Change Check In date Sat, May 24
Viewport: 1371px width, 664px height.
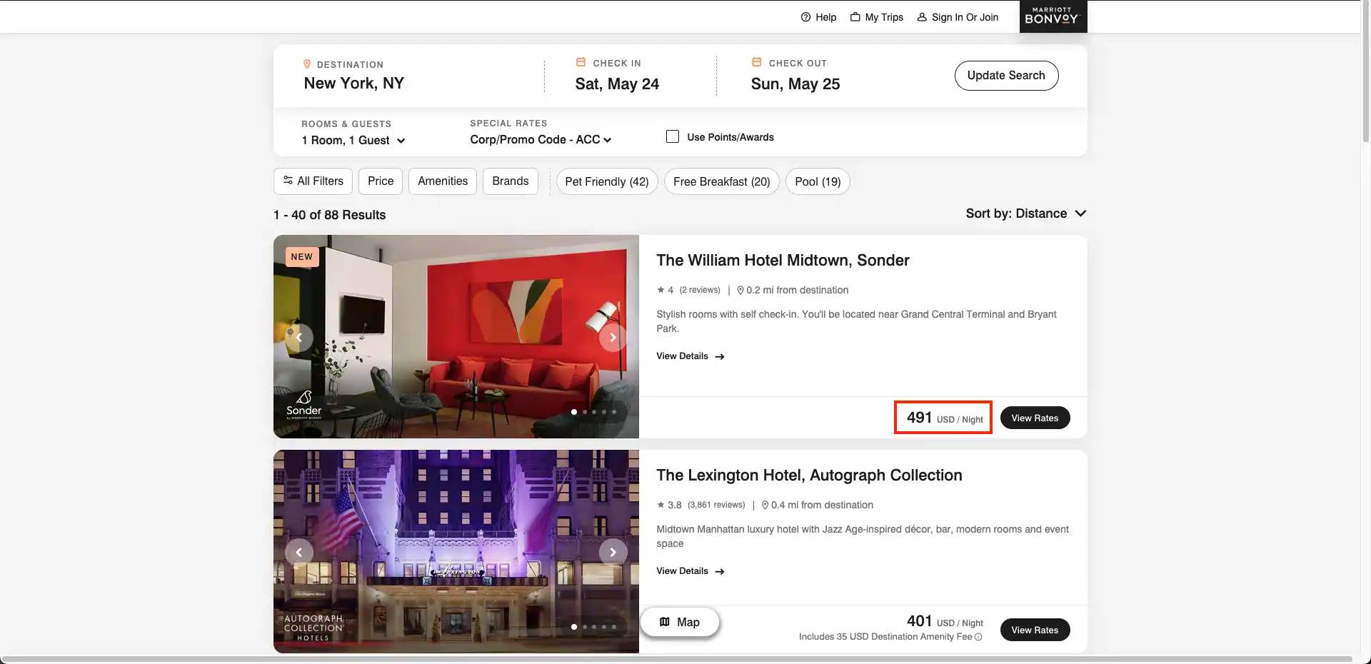tap(617, 84)
